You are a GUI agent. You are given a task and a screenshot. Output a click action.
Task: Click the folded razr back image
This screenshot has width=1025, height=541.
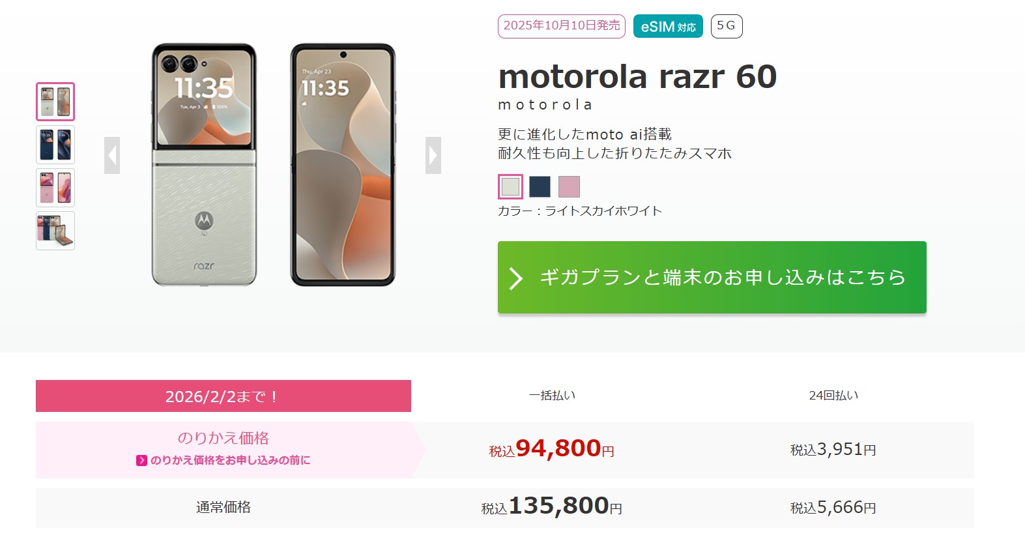pyautogui.click(x=204, y=165)
